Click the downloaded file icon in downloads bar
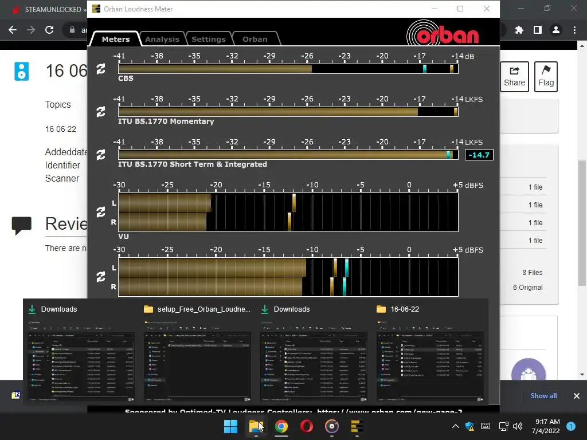This screenshot has width=587, height=440. 15,395
